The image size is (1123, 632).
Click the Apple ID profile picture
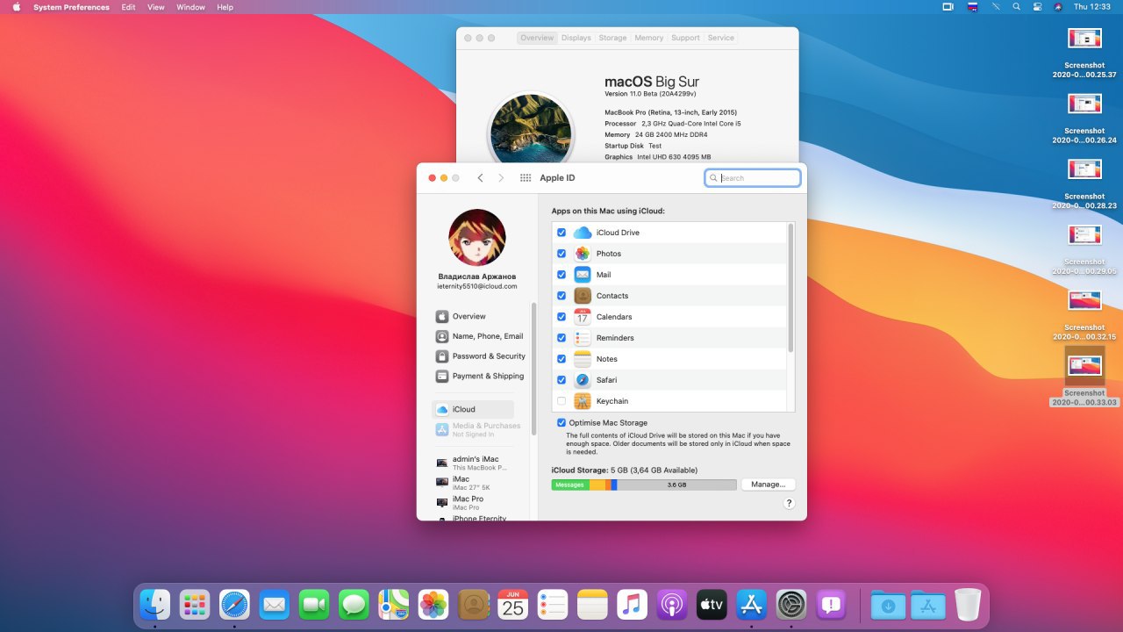pos(477,238)
